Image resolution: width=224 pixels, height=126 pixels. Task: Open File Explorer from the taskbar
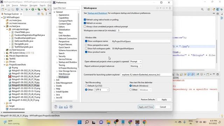tap(108, 122)
